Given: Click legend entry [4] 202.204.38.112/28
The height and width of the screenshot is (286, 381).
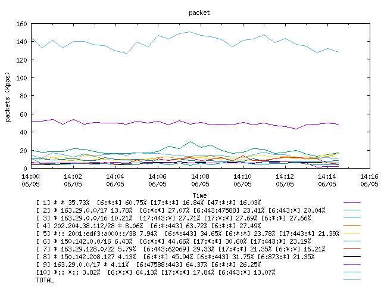Looking at the screenshot, I should coord(148,226).
